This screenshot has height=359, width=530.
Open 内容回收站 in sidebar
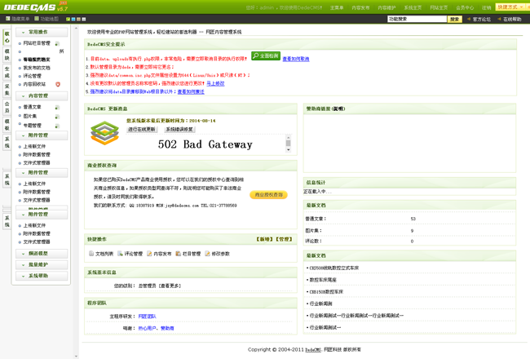tap(34, 84)
